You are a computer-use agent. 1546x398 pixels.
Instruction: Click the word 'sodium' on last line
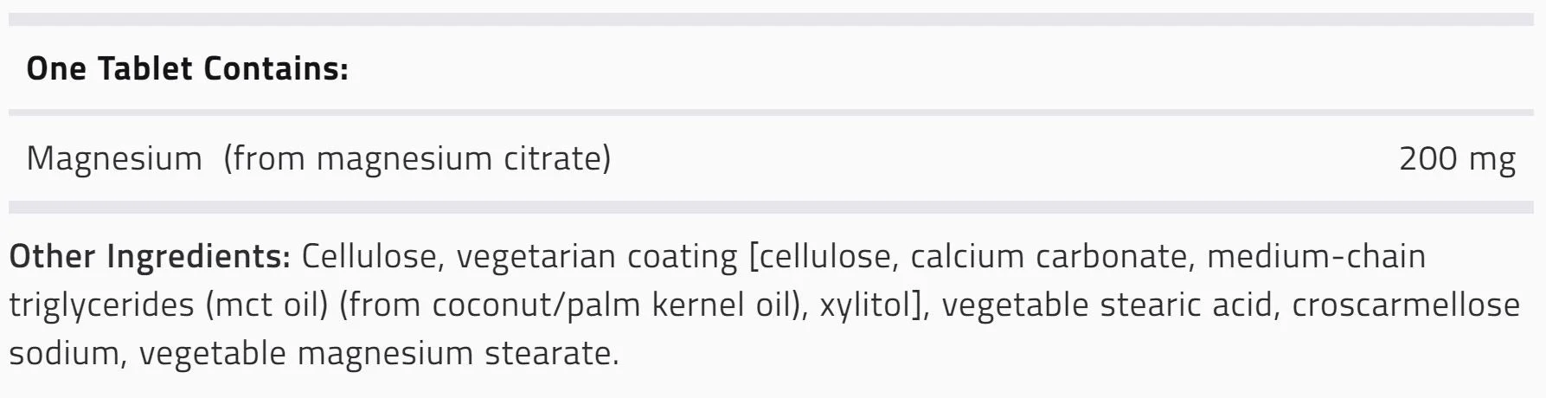[x=64, y=354]
